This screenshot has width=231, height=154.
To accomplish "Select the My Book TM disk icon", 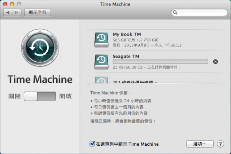I will (101, 40).
